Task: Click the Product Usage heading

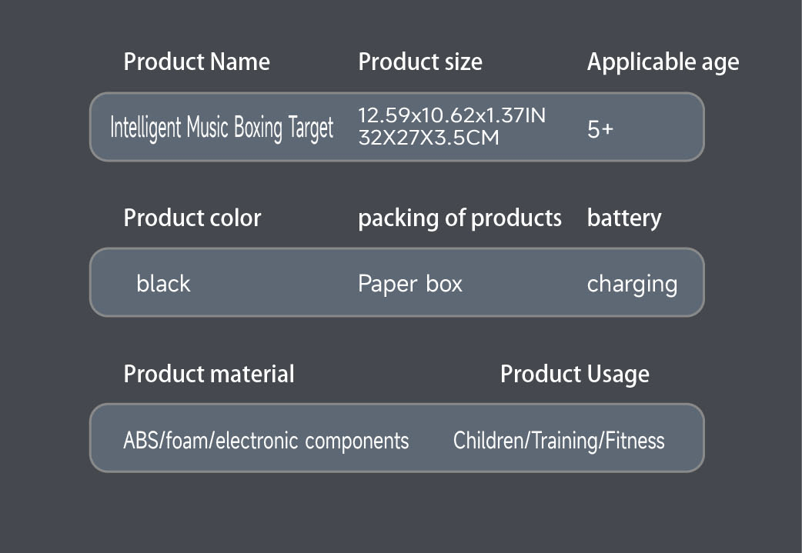Action: click(x=574, y=375)
